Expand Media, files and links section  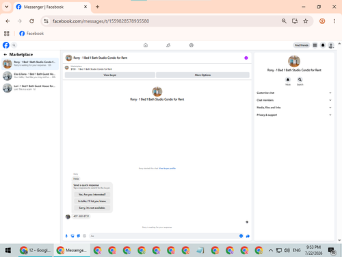click(x=294, y=108)
